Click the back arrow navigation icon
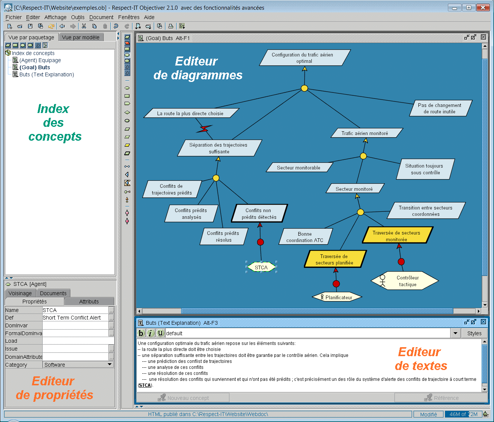494x422 pixels. (62, 26)
